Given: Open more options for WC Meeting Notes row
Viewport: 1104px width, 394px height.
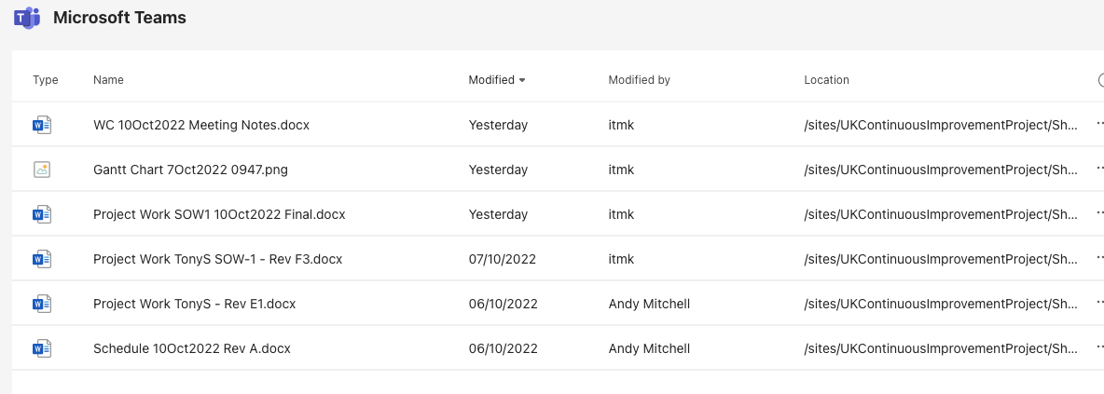Looking at the screenshot, I should pyautogui.click(x=1099, y=125).
